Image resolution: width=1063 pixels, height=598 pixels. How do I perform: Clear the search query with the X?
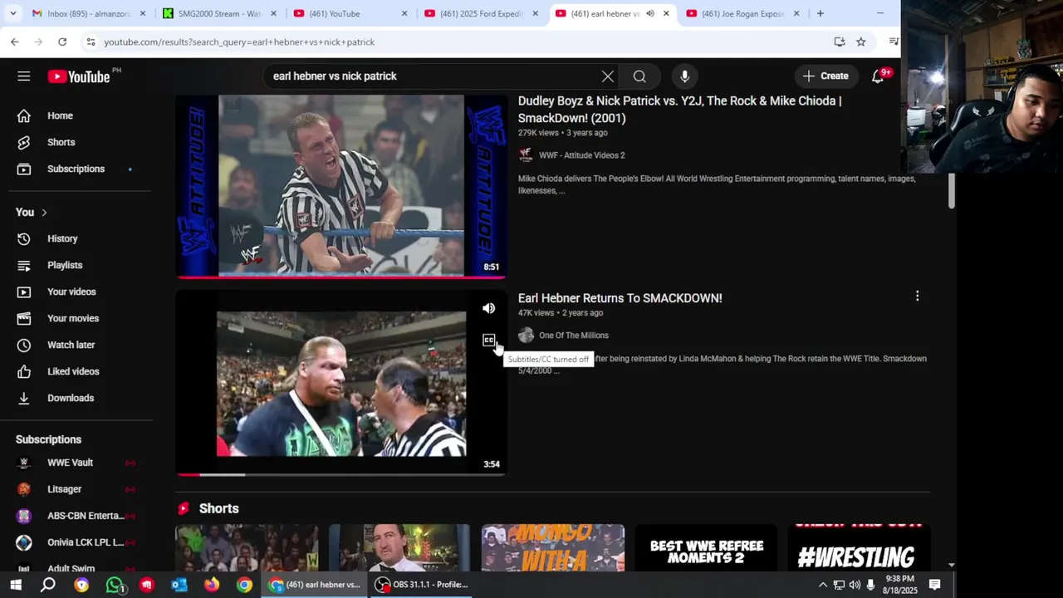(x=608, y=76)
